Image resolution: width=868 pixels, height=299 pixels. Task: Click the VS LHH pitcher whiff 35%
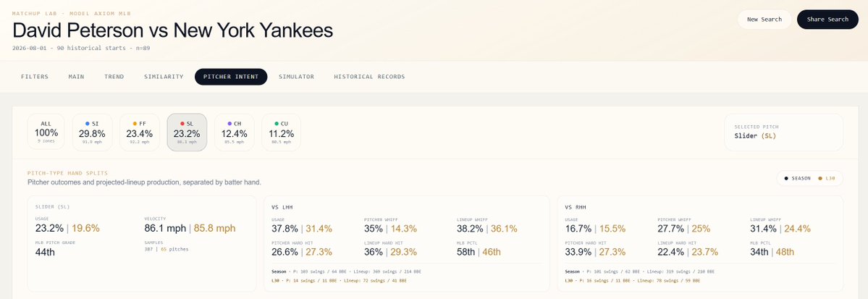click(374, 229)
